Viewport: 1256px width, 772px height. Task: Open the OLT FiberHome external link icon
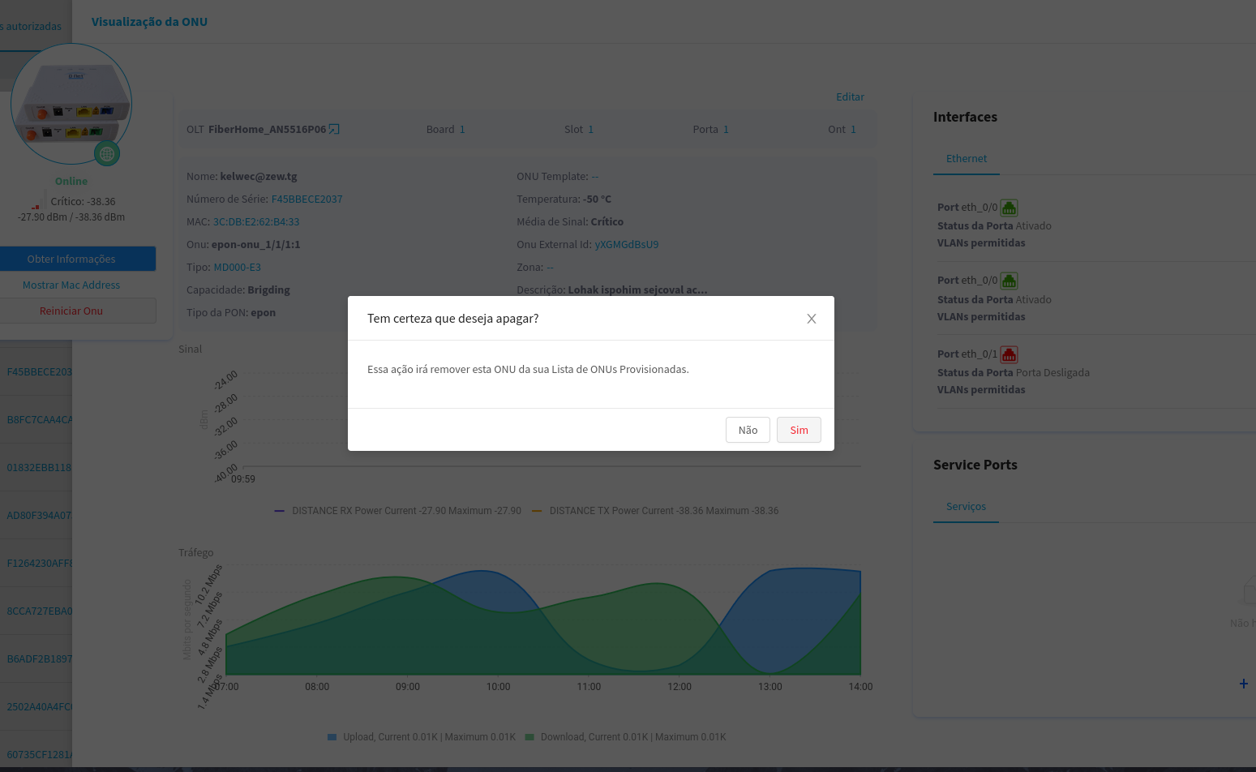(x=334, y=130)
